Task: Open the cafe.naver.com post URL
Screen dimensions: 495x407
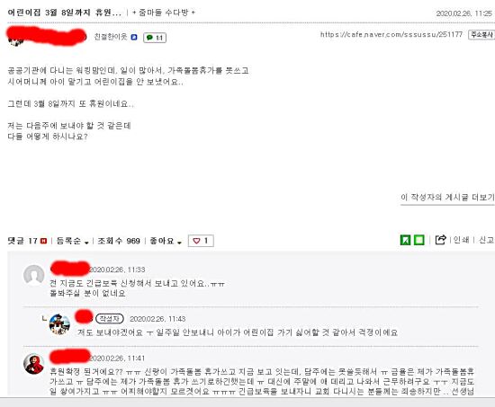Action: [x=391, y=35]
